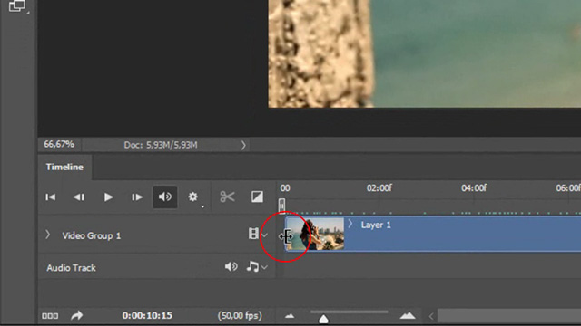Click the 66,67% zoom level field
Viewport: 581px width, 326px height.
coord(59,144)
